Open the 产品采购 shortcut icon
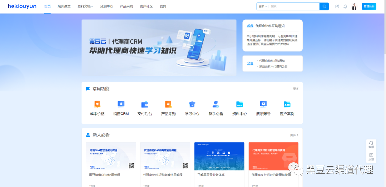 [x=168, y=104]
